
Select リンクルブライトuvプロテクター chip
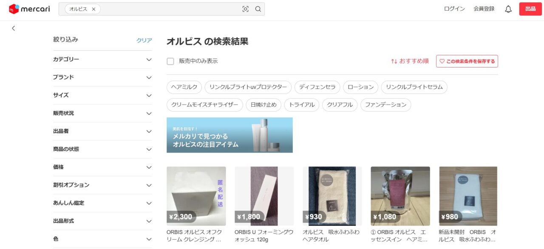[248, 87]
